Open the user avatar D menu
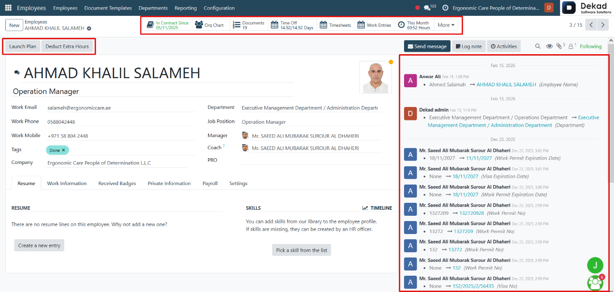This screenshot has width=614, height=292. (549, 8)
